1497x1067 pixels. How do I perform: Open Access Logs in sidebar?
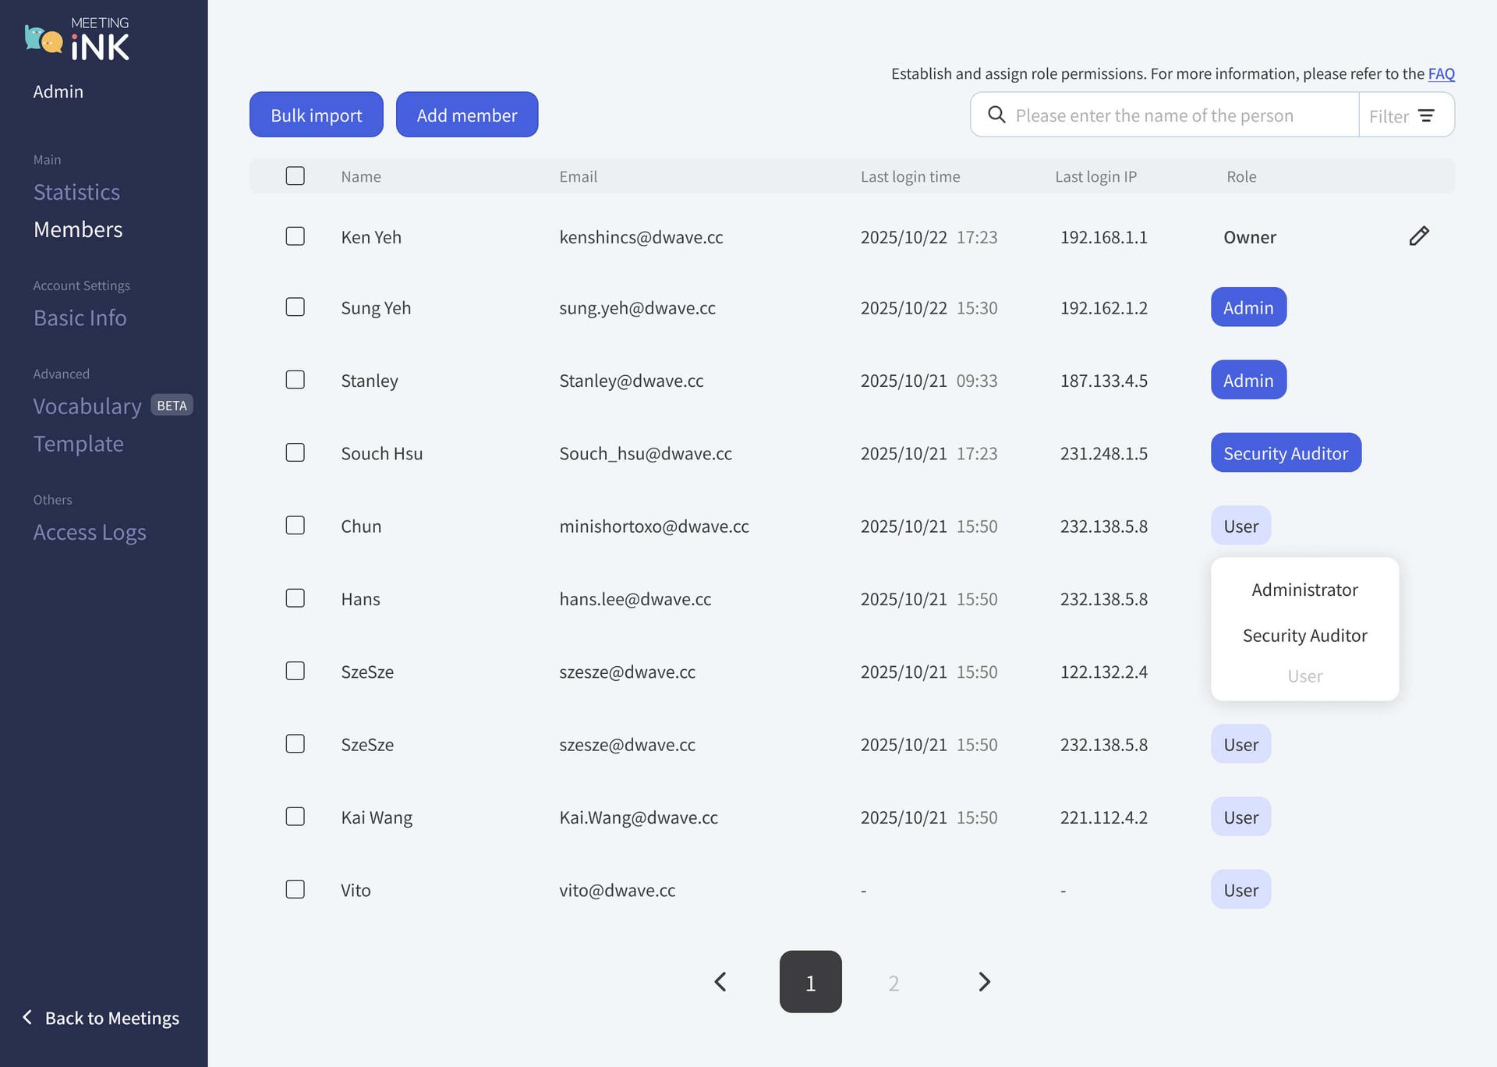90,532
